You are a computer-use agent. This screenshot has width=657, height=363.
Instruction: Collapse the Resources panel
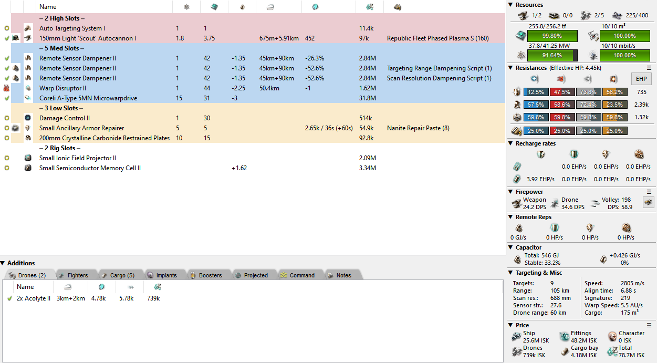tap(511, 5)
